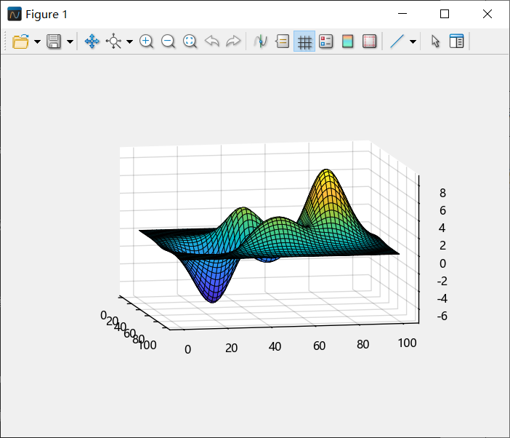
Task: Click the Open file folder icon
Action: click(20, 41)
